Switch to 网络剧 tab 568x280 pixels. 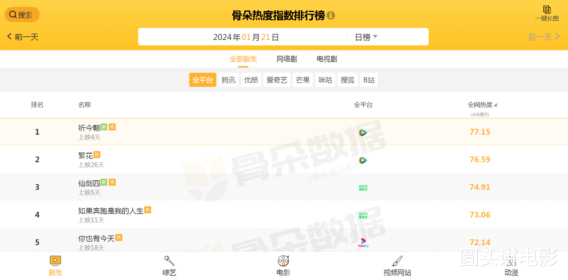pos(287,59)
